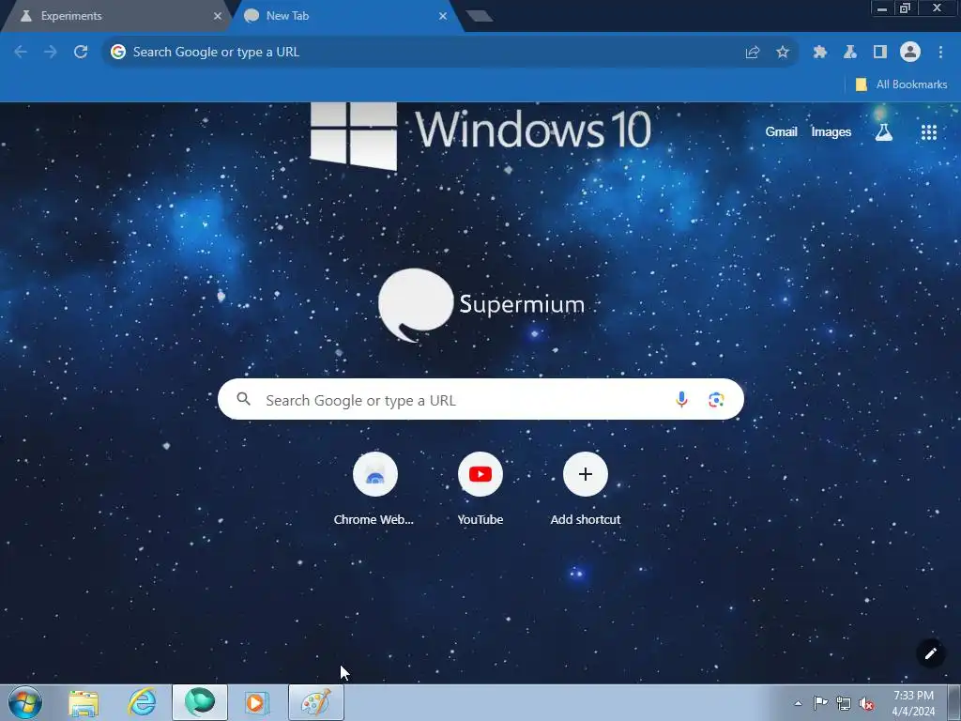Open clock showing 7:33 PM

click(913, 703)
